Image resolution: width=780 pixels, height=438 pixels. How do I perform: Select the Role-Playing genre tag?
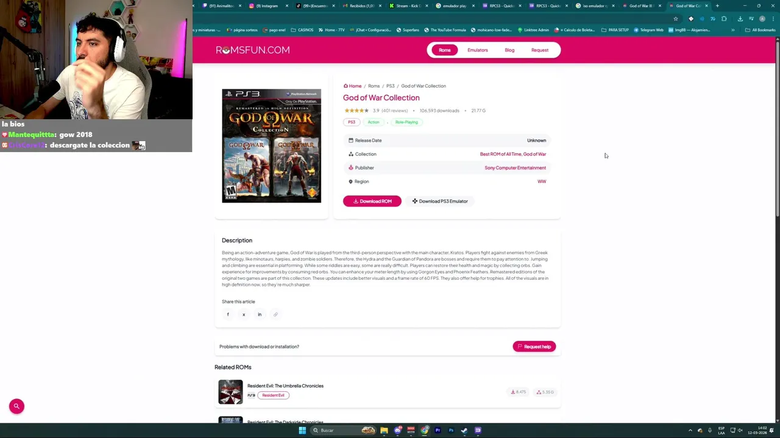click(406, 122)
